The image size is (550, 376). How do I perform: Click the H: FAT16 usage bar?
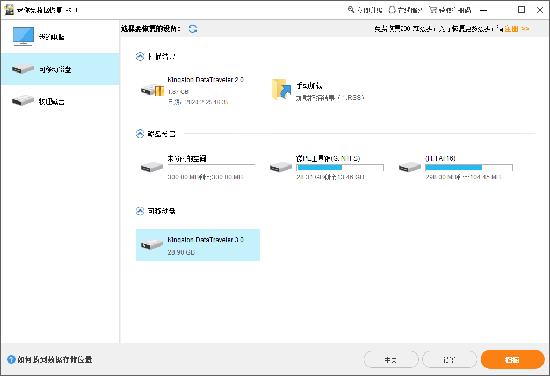click(469, 168)
